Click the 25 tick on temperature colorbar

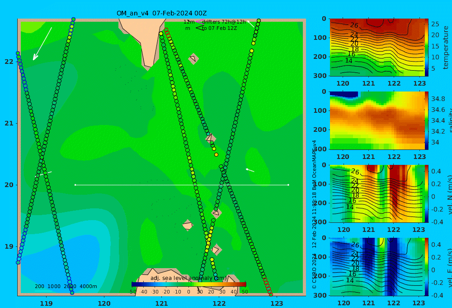click(435, 24)
